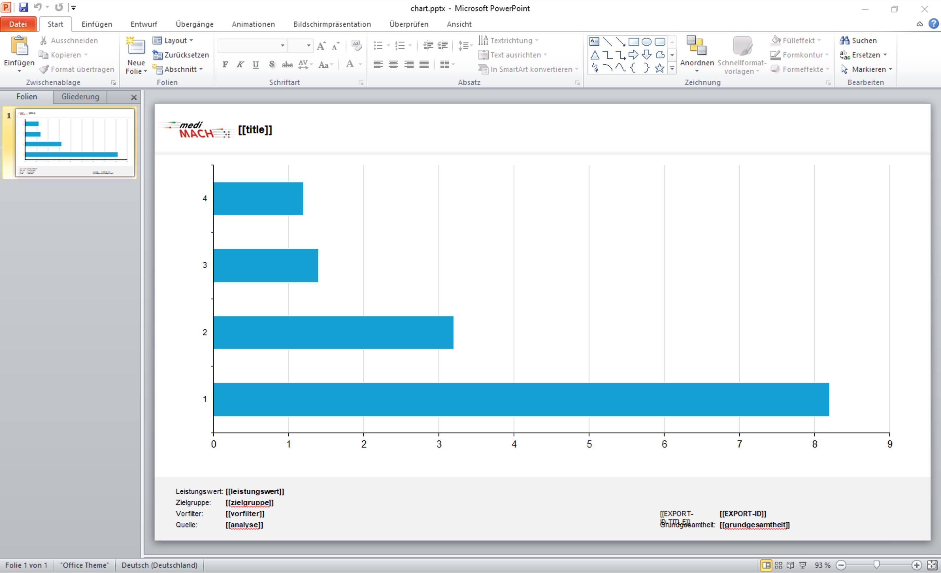Toggle text shadow S button
941x573 pixels.
click(x=272, y=64)
